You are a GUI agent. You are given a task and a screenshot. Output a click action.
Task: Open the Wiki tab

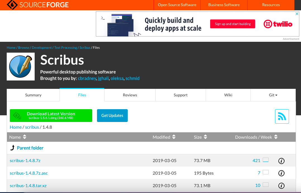(x=228, y=95)
